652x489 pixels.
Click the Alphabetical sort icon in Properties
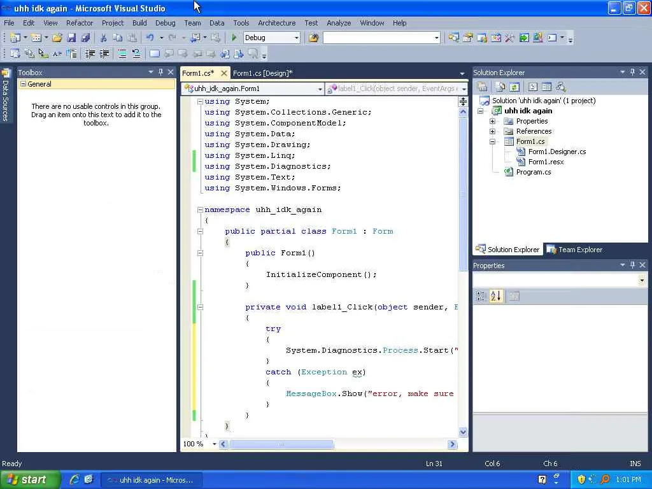[496, 296]
